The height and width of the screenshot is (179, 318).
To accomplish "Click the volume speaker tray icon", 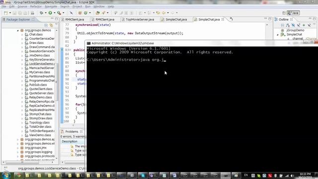I will (292, 176).
